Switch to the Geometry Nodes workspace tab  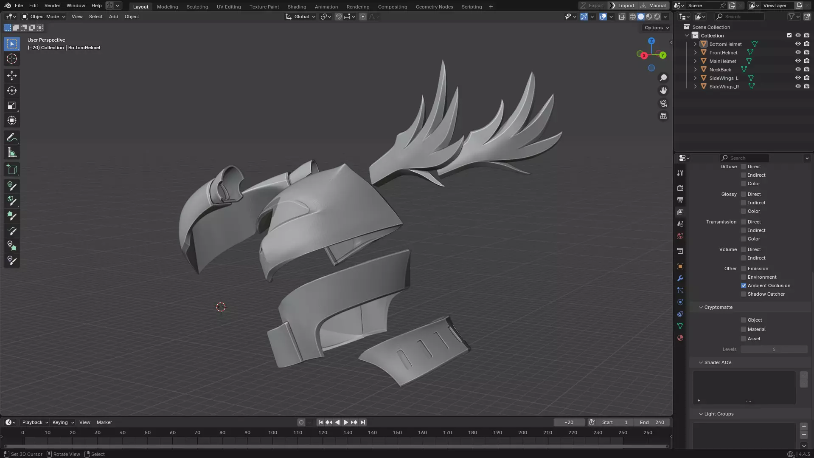pyautogui.click(x=434, y=6)
